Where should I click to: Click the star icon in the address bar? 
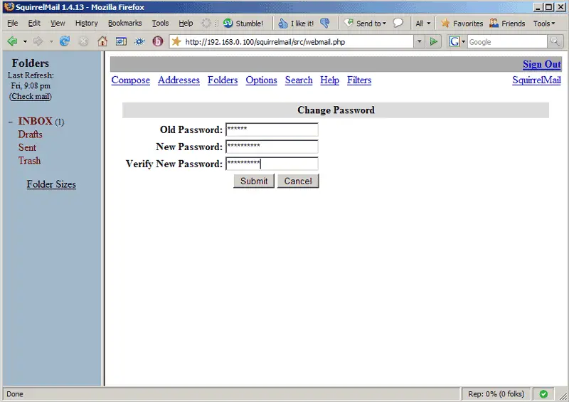coord(176,41)
